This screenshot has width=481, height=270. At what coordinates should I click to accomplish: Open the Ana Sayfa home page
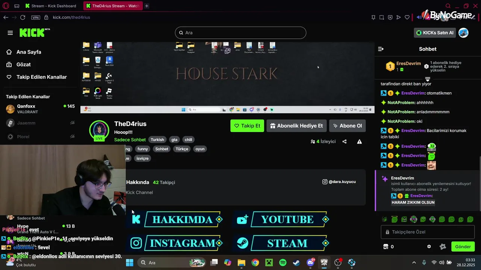coord(29,52)
